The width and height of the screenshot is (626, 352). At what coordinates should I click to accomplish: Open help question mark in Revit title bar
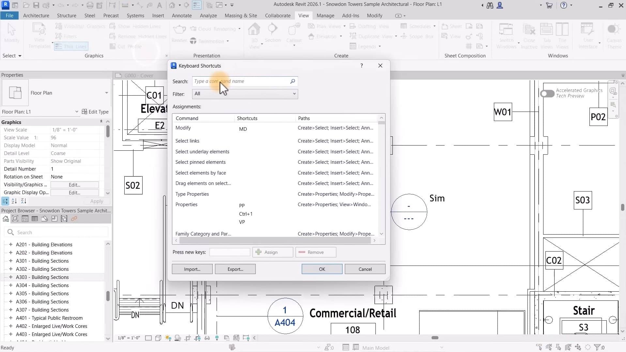(563, 5)
